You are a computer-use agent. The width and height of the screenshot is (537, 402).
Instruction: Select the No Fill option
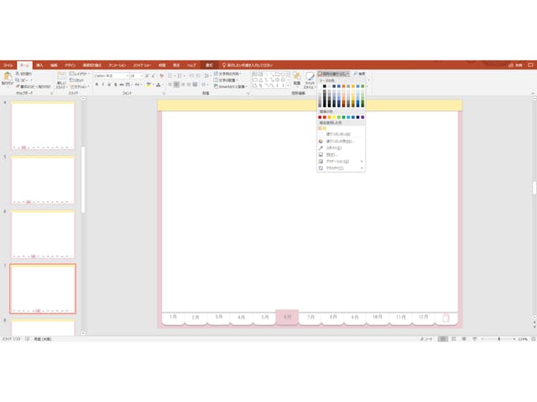pyautogui.click(x=336, y=134)
